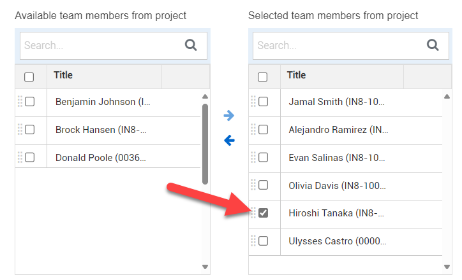Sort Available list by Title column header
462x280 pixels.
pyautogui.click(x=63, y=75)
